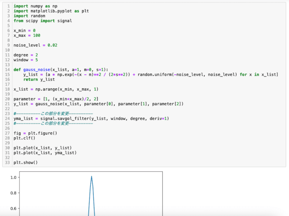Place cursor on 'from scipy import signal'

tap(43, 21)
